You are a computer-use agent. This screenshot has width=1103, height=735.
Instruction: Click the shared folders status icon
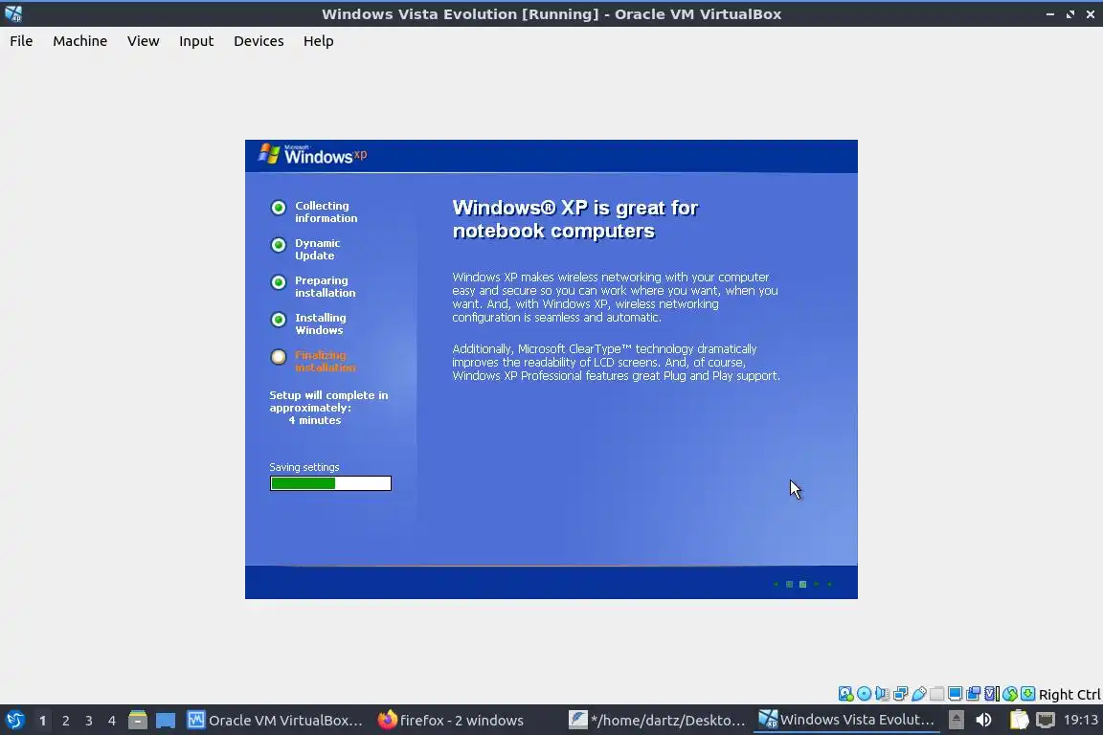click(937, 694)
